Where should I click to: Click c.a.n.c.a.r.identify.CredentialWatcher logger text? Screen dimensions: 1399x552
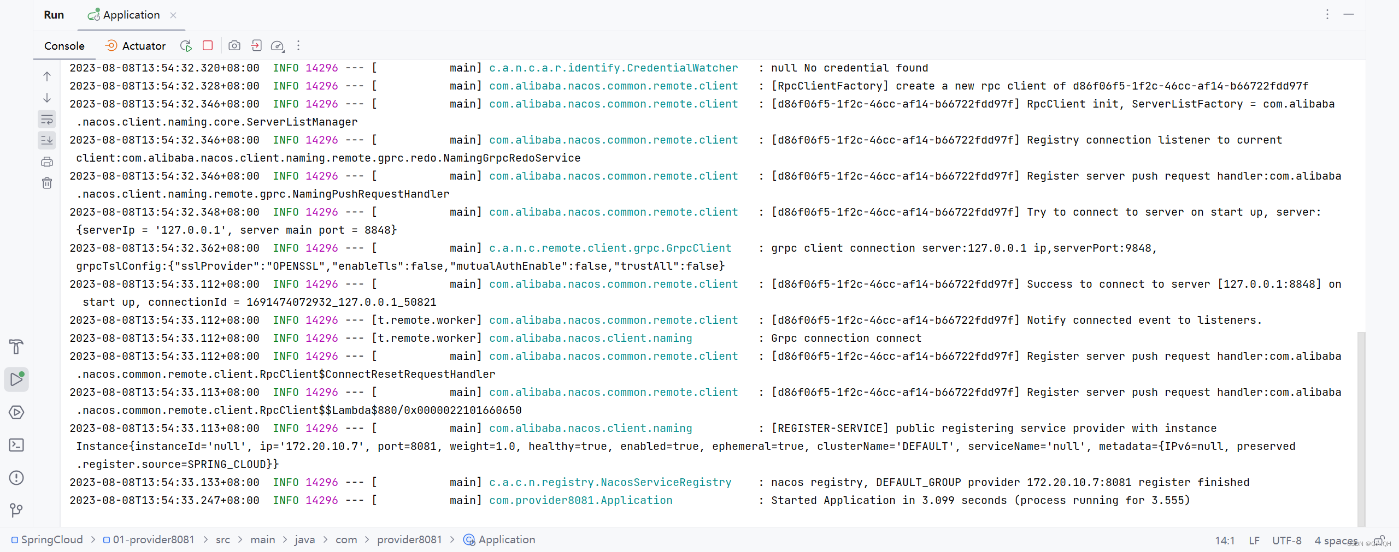(x=613, y=68)
